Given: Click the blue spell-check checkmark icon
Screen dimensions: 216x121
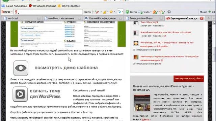Looking at the screenshot, I should [x=119, y=12].
